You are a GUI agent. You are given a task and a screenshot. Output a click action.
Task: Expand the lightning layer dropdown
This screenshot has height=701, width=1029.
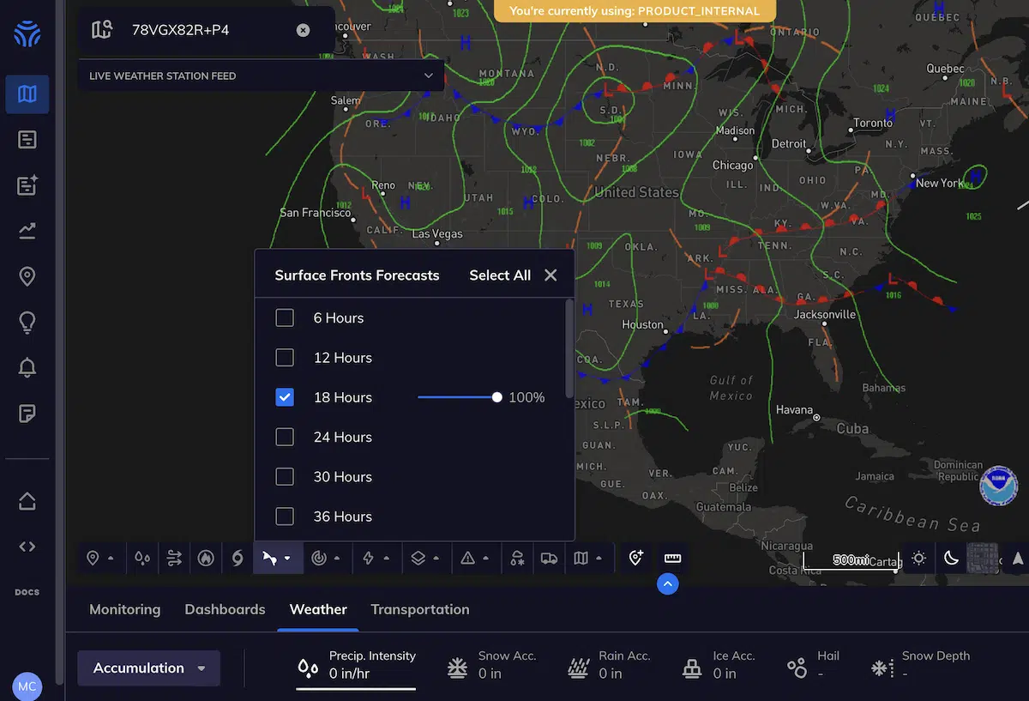pyautogui.click(x=375, y=559)
